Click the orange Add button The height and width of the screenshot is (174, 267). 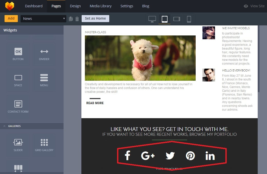(x=11, y=19)
